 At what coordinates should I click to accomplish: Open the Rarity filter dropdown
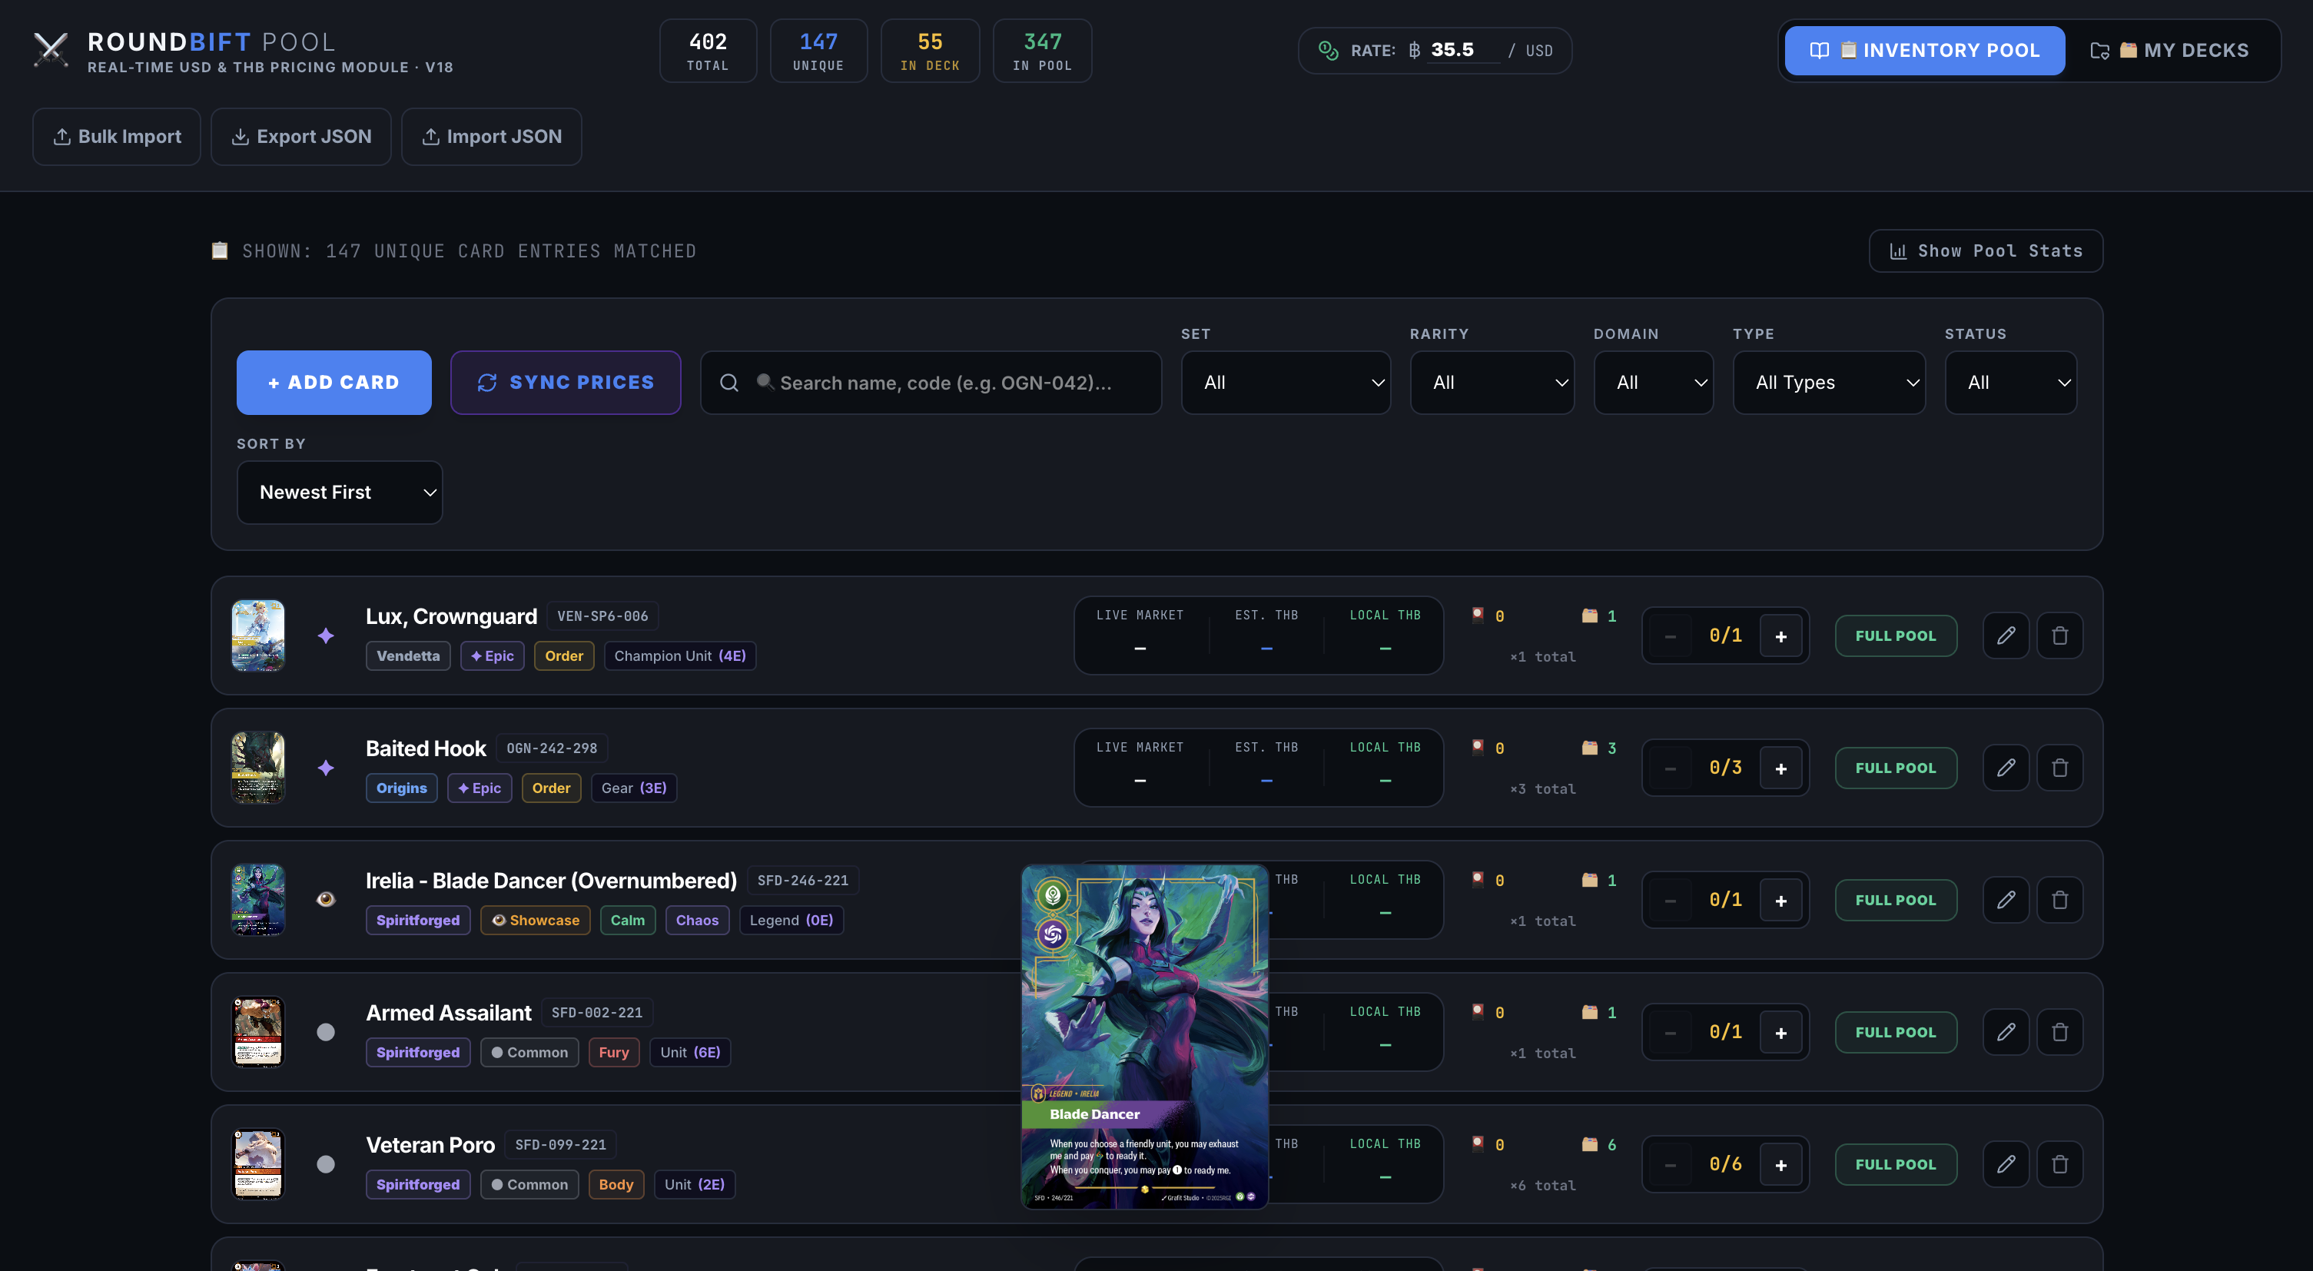point(1492,383)
